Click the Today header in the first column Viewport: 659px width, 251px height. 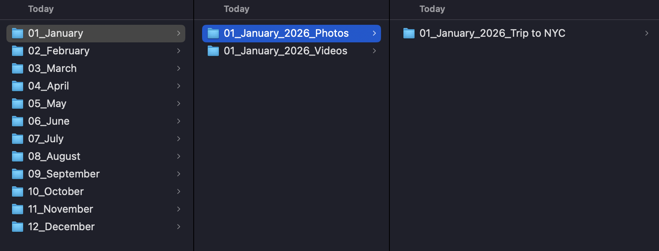tap(40, 9)
